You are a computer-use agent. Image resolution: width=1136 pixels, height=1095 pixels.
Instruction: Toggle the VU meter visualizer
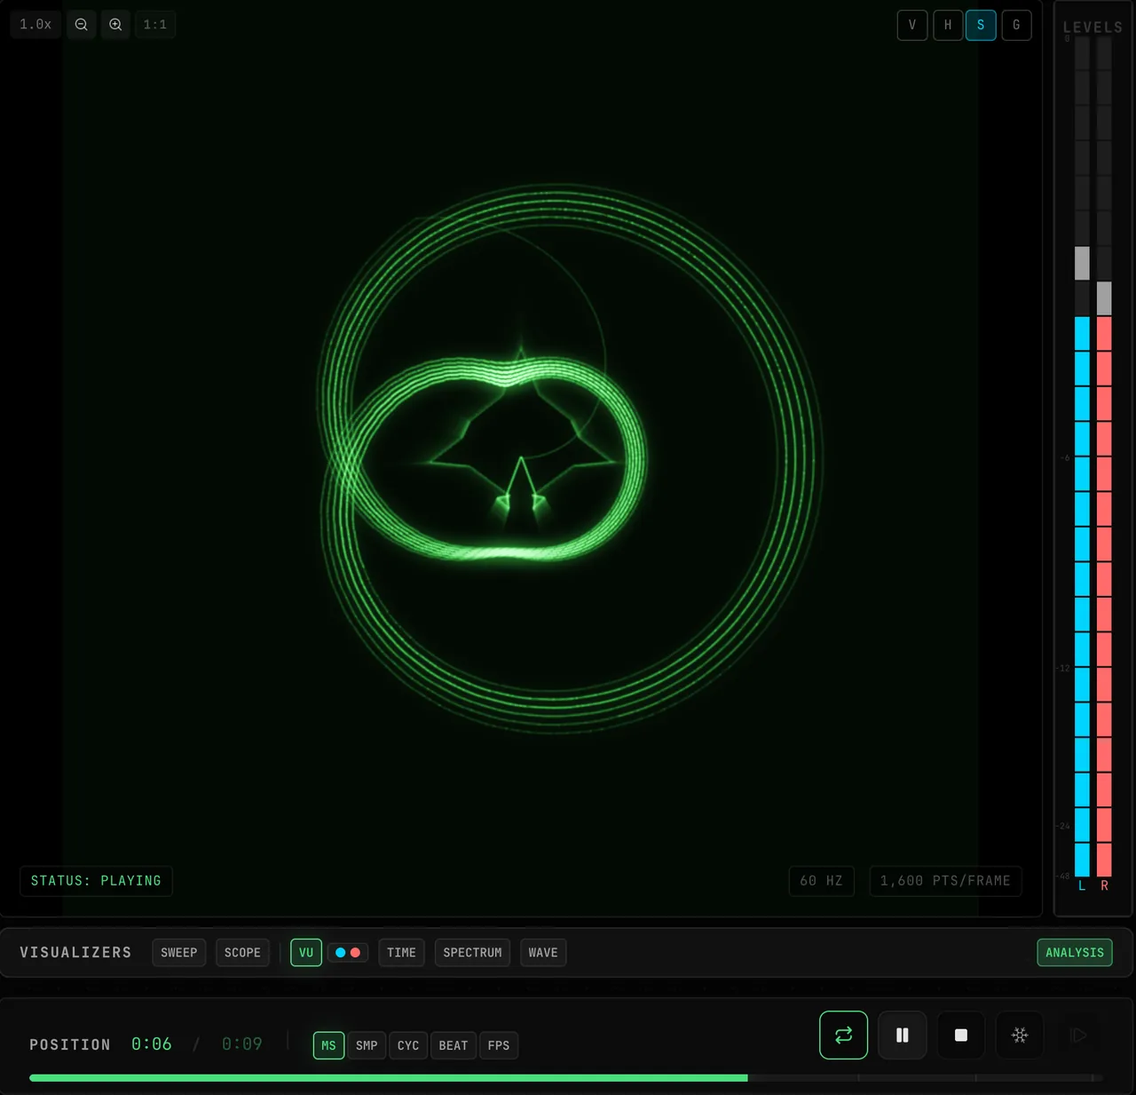click(306, 953)
